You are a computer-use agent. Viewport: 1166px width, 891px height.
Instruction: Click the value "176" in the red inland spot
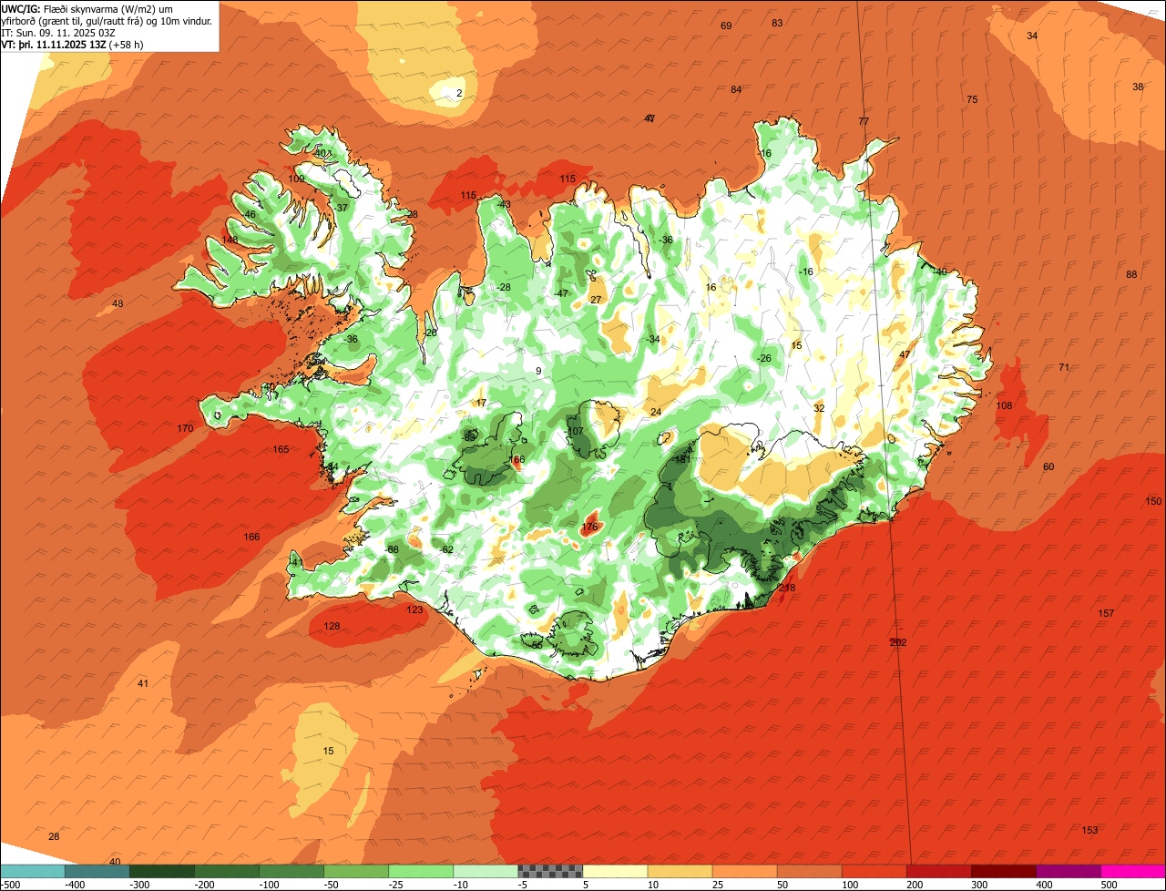click(589, 527)
